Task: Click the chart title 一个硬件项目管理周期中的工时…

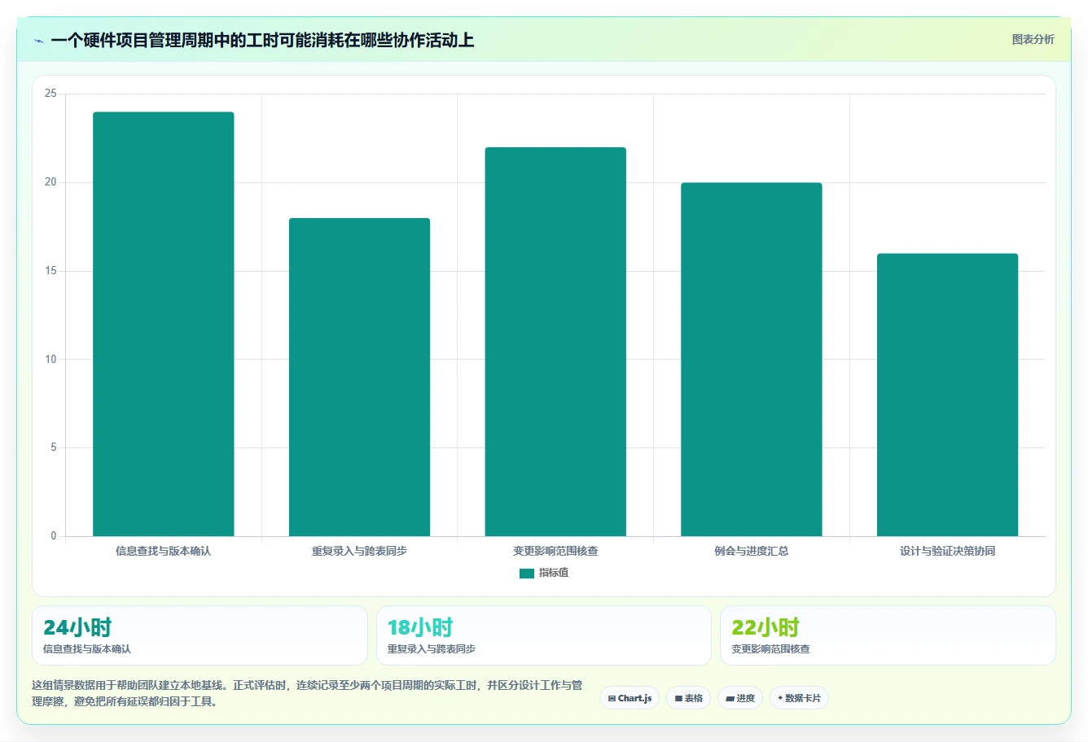Action: point(262,40)
